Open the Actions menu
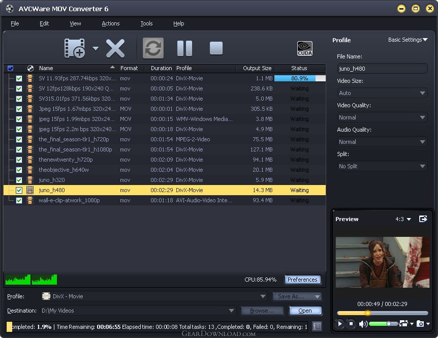The height and width of the screenshot is (338, 438). (110, 23)
